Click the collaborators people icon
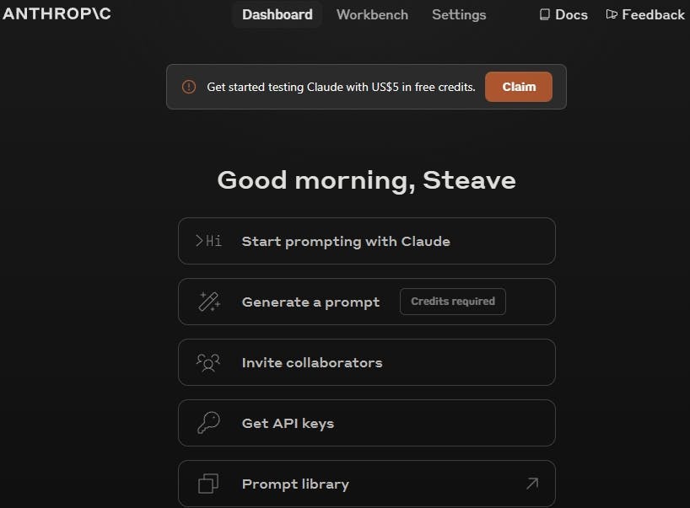The width and height of the screenshot is (690, 508). pyautogui.click(x=208, y=362)
